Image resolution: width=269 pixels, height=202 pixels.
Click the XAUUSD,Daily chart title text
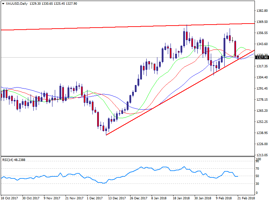click(x=17, y=3)
